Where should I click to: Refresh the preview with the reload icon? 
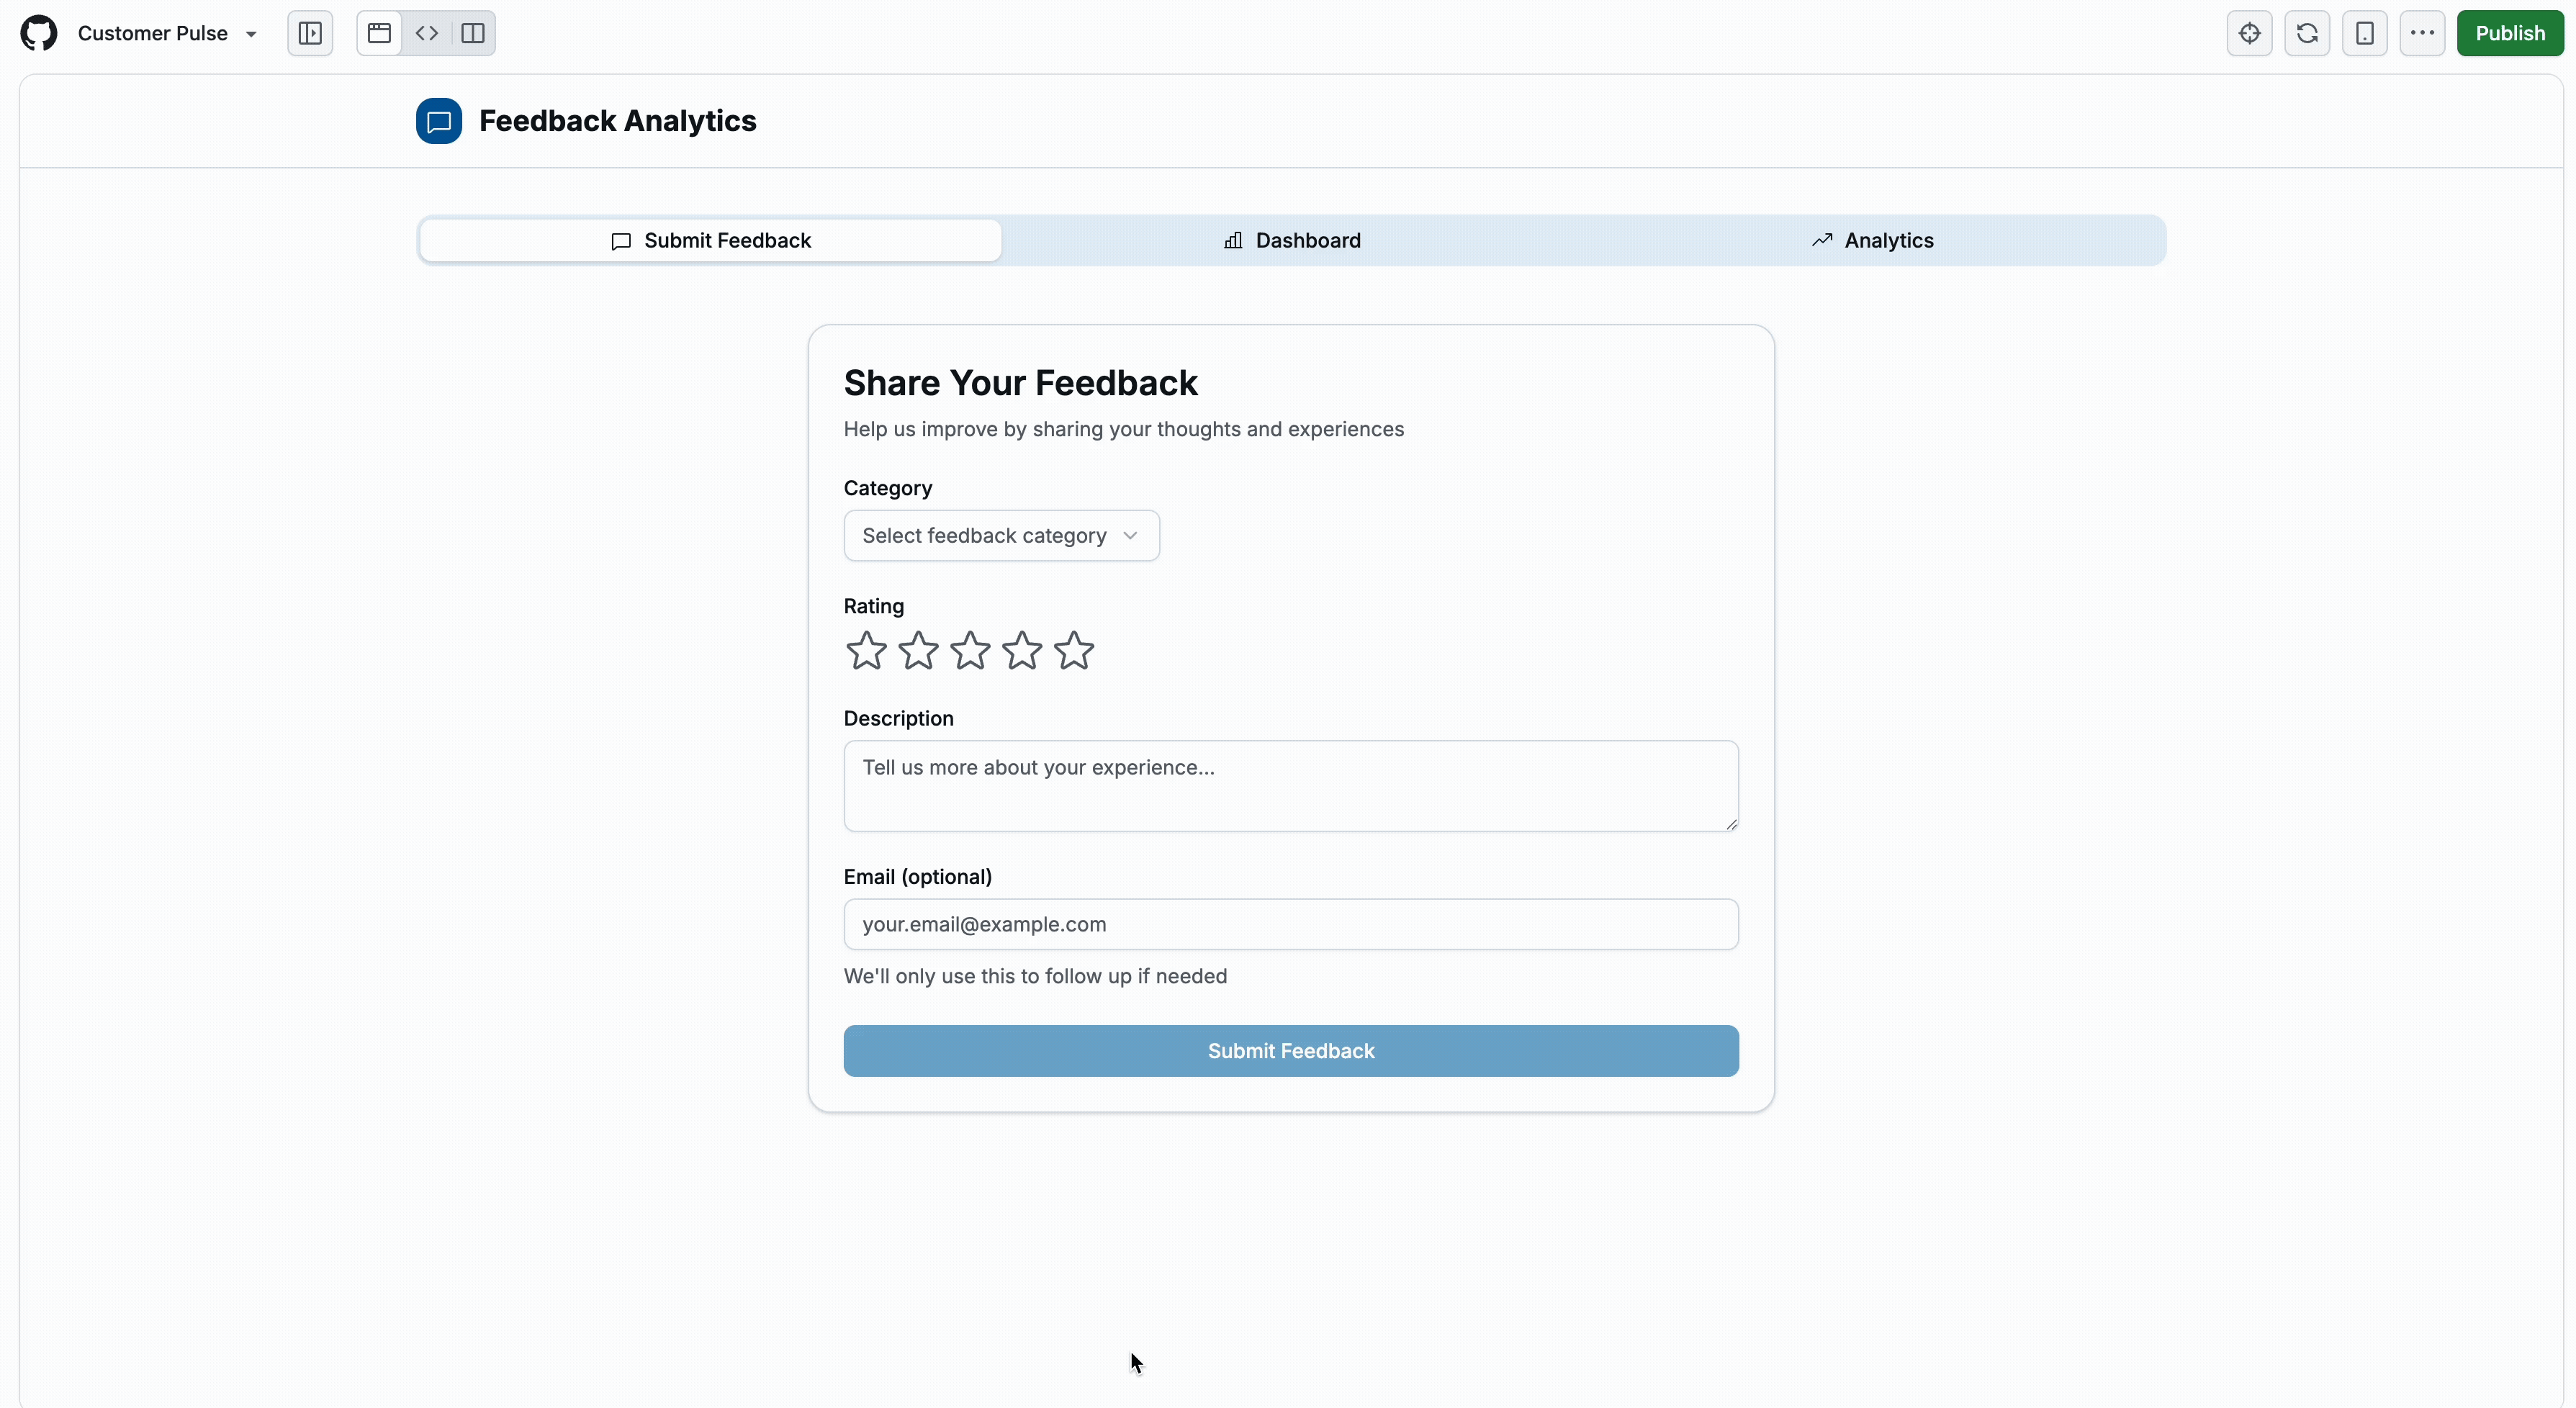pyautogui.click(x=2307, y=33)
